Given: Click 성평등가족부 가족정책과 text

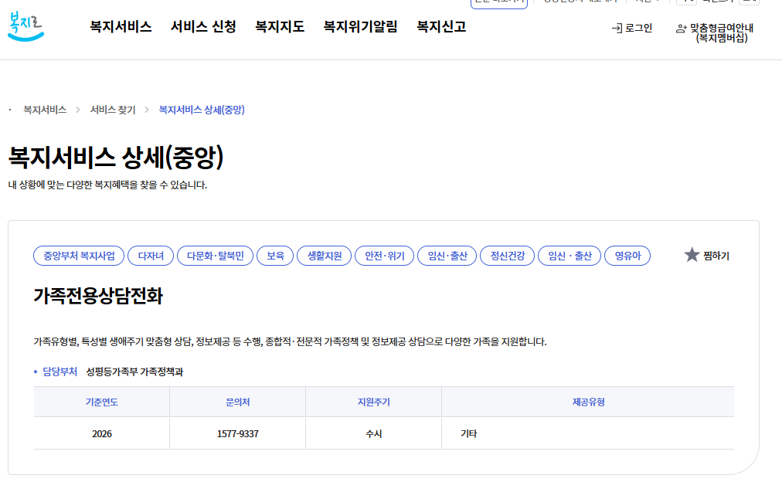Looking at the screenshot, I should pos(134,372).
